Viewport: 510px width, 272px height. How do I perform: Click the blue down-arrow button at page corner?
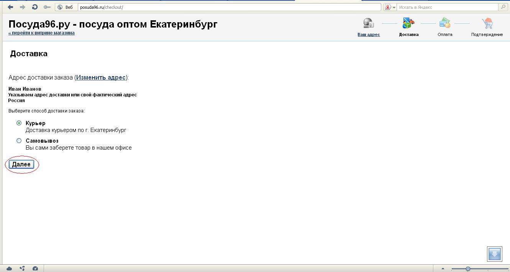[x=495, y=254]
